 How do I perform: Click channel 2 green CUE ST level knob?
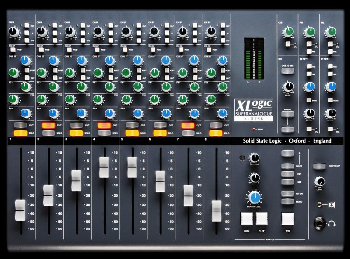point(42,73)
